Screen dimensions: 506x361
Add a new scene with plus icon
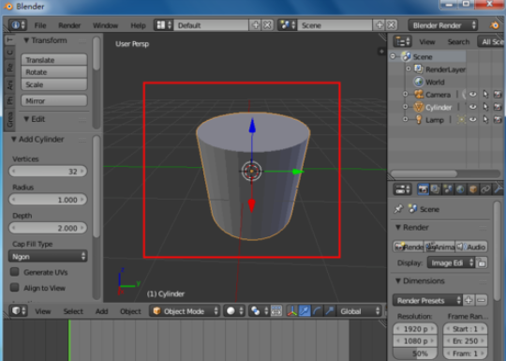(379, 25)
